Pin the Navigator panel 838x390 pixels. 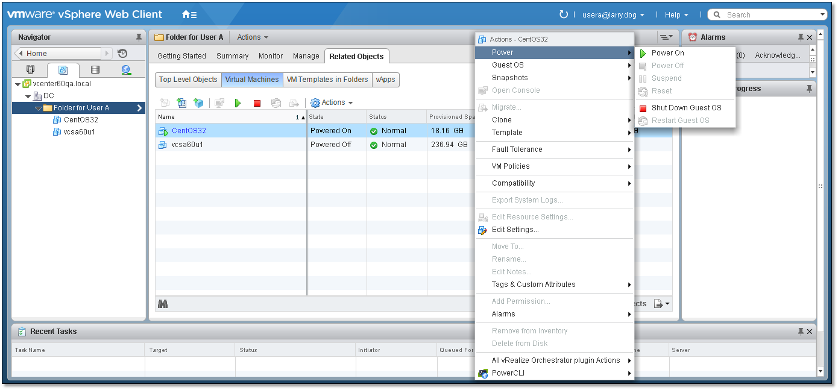click(139, 37)
